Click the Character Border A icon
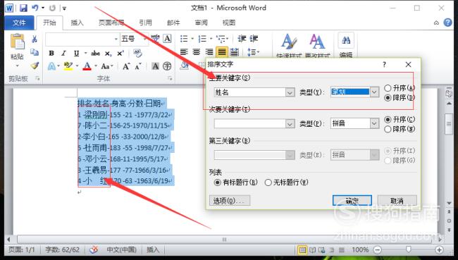The image size is (458, 260). 167,39
